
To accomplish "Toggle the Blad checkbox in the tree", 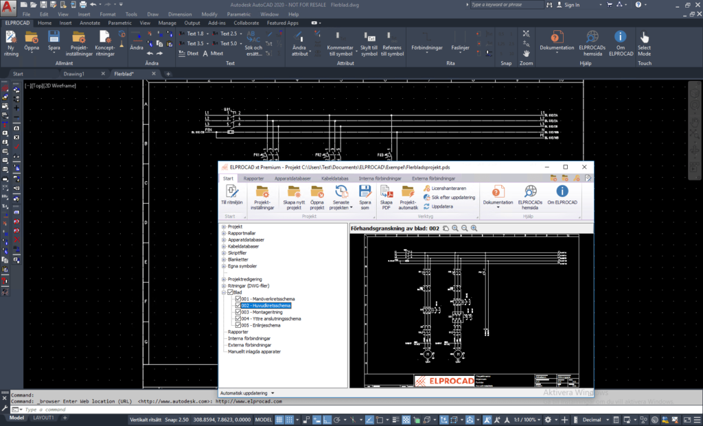I will click(231, 292).
